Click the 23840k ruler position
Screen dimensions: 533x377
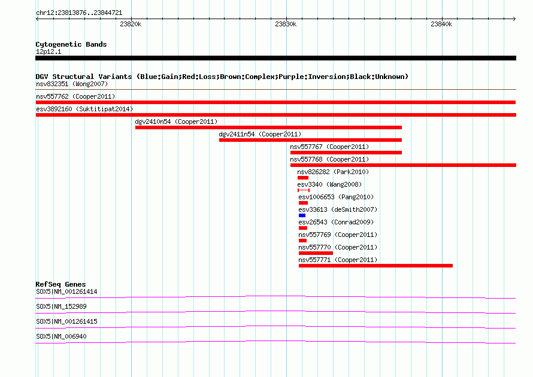[441, 24]
